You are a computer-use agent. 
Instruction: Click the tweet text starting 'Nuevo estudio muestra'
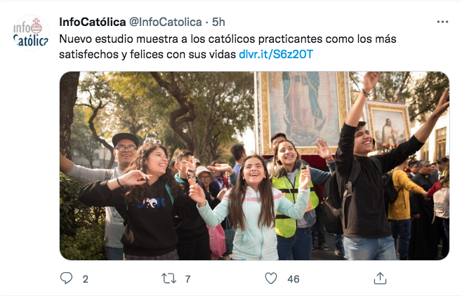227,46
